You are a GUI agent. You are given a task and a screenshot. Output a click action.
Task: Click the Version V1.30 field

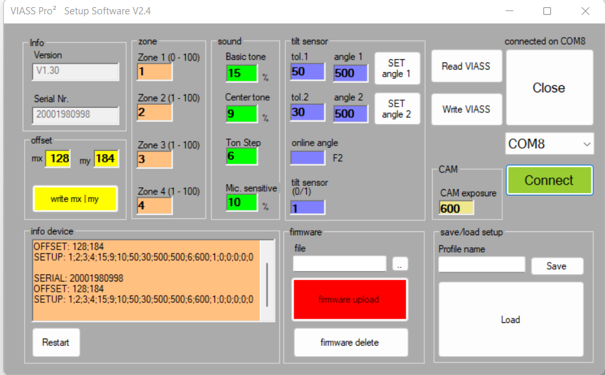pyautogui.click(x=75, y=71)
